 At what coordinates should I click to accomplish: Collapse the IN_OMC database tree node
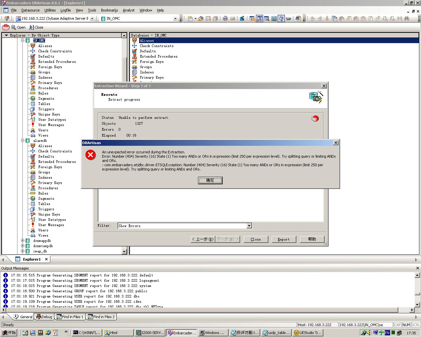23,40
